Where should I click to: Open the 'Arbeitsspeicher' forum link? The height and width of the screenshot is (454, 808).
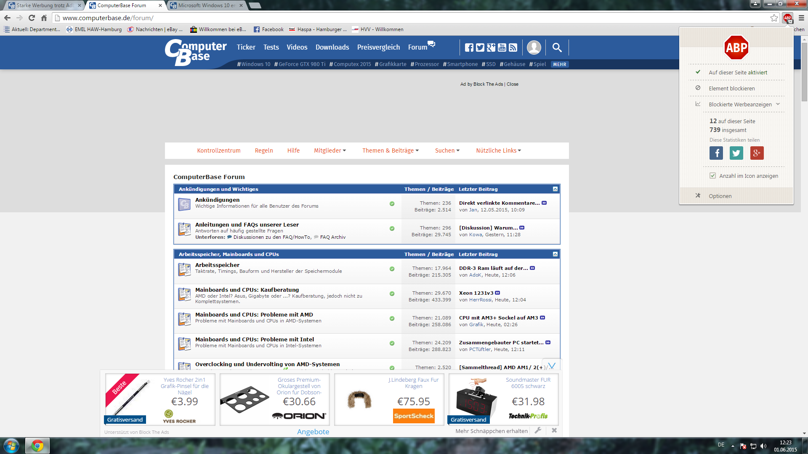[217, 265]
